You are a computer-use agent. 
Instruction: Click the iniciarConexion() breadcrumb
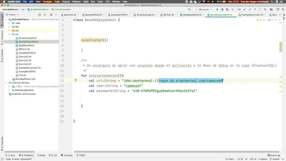pos(61,9)
